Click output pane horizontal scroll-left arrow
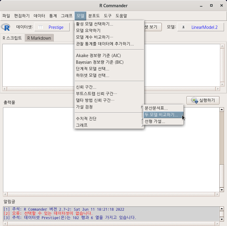Screen dimensions: 227x226 coord(5,194)
